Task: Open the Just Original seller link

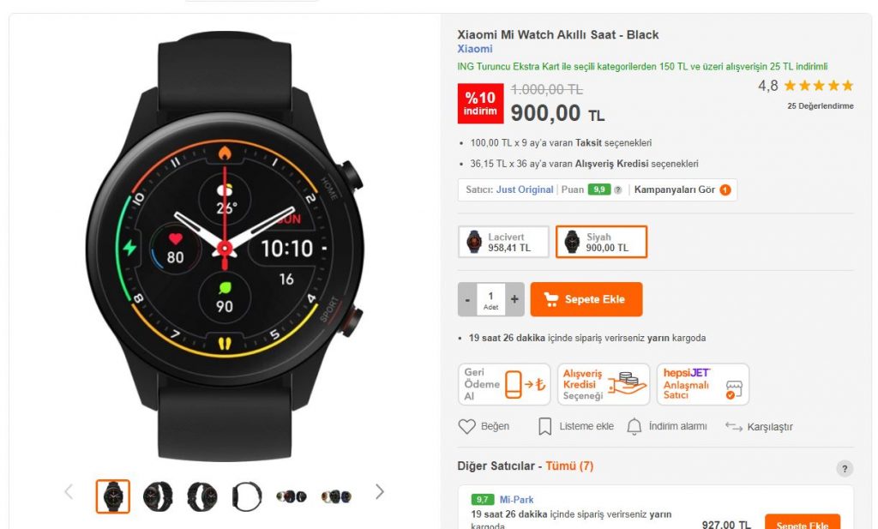Action: (x=524, y=189)
